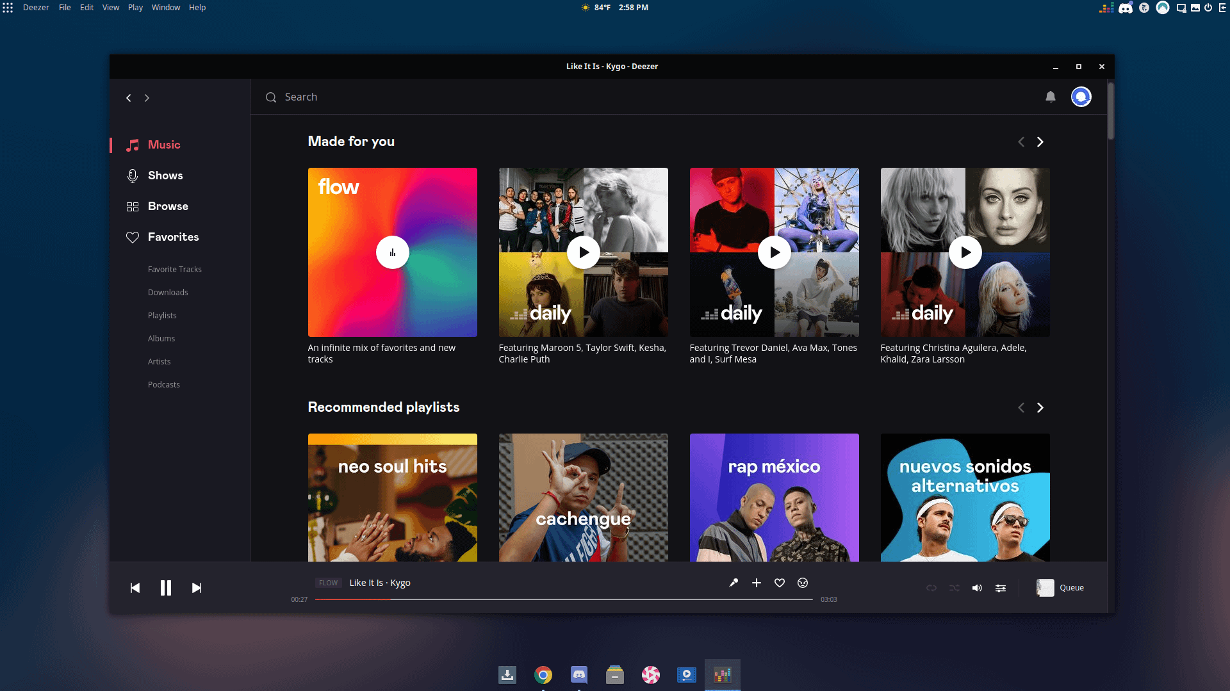Show previous Made for you items
Viewport: 1230px width, 691px height.
click(1021, 142)
